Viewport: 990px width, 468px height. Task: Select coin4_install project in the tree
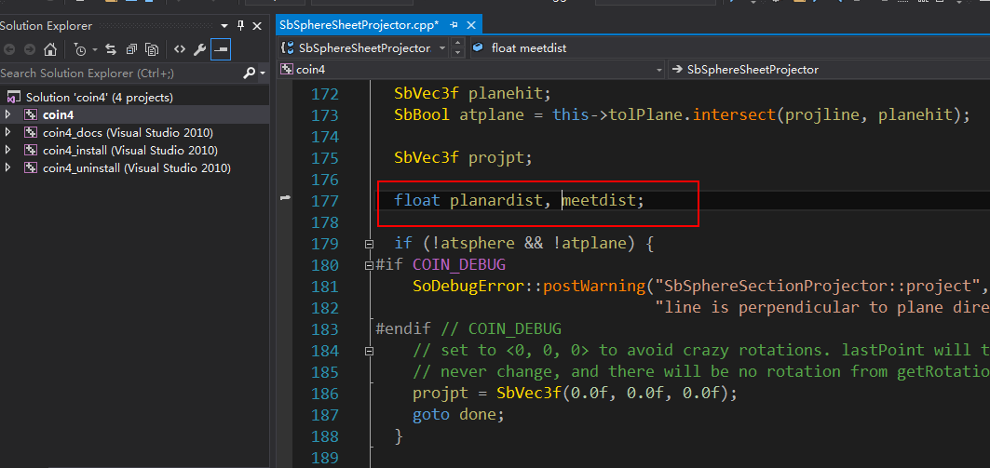click(x=129, y=150)
